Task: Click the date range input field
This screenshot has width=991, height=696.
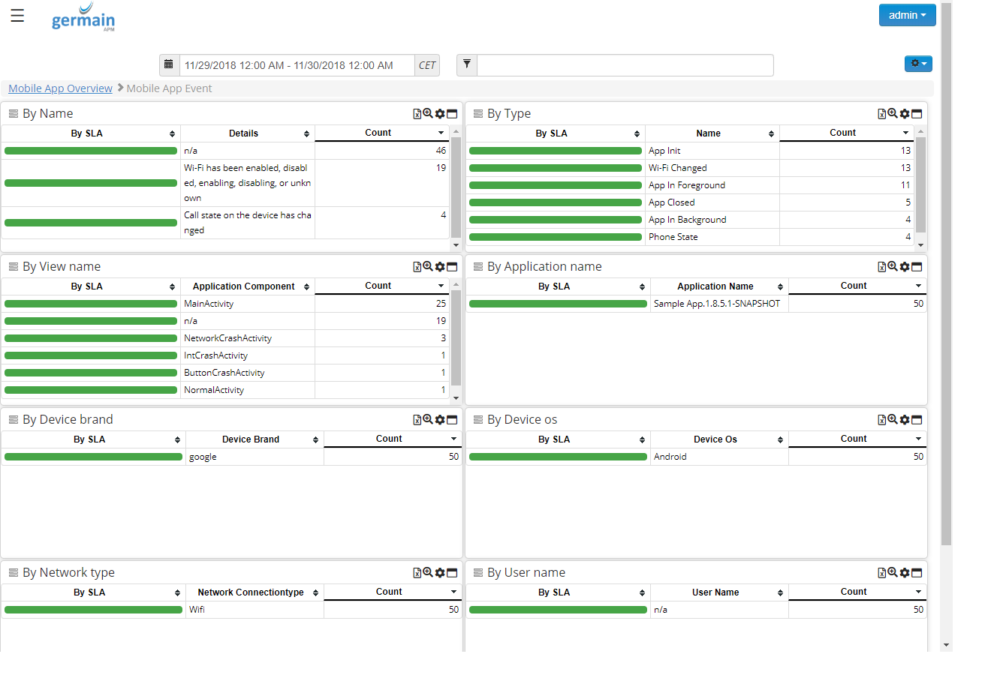Action: 297,65
